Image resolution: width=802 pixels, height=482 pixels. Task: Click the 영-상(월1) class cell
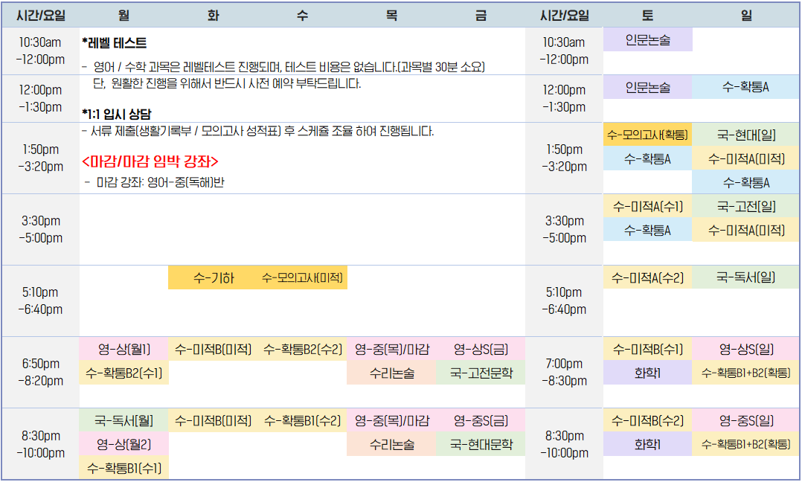pos(123,349)
